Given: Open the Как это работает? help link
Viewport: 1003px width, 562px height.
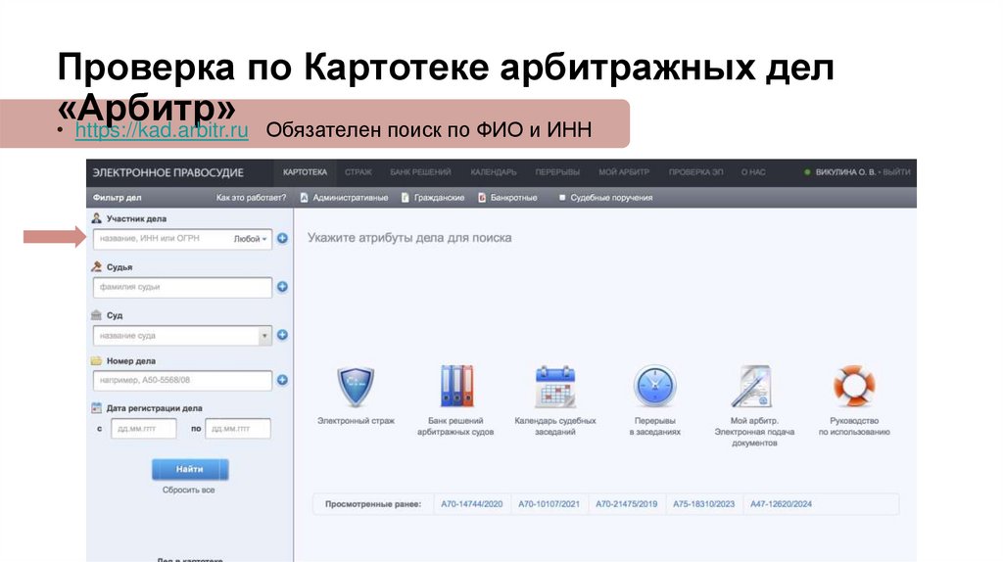Looking at the screenshot, I should click(x=252, y=198).
